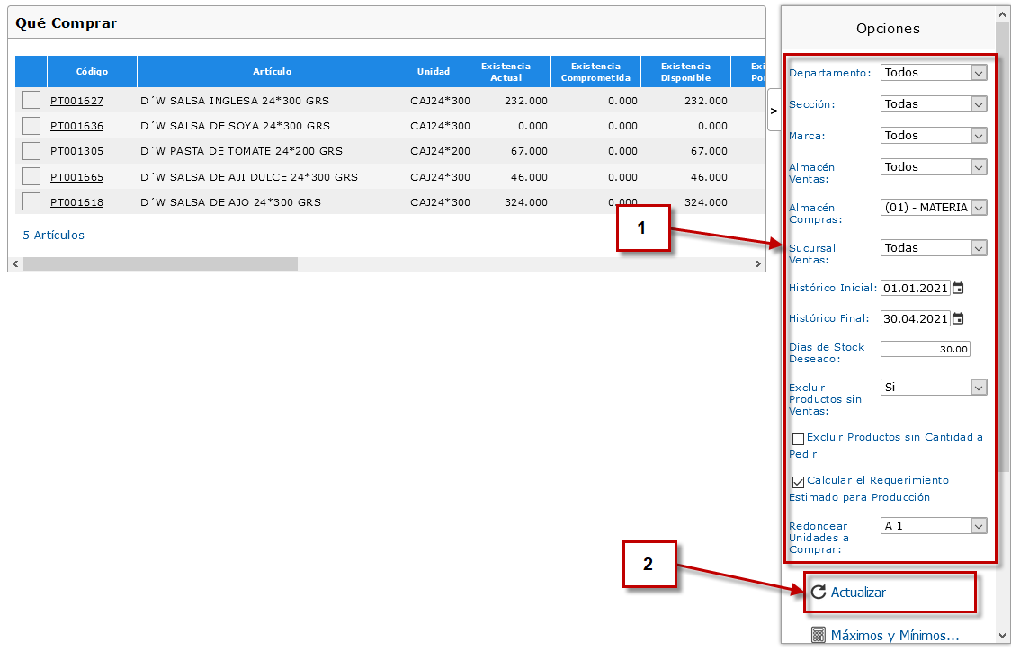The height and width of the screenshot is (651, 1011).
Task: Click the Máximos y Mínimos calculator icon
Action: (x=818, y=636)
